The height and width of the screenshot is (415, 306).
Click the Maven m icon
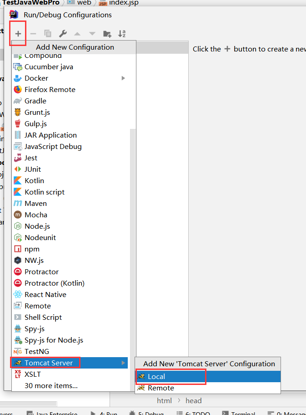coord(18,203)
